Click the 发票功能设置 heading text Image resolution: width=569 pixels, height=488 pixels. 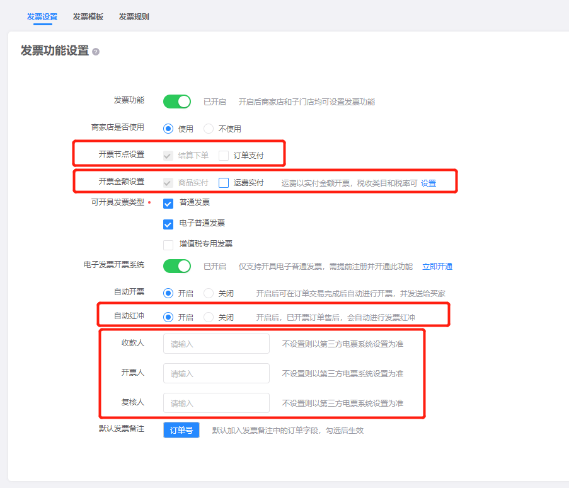coord(54,50)
